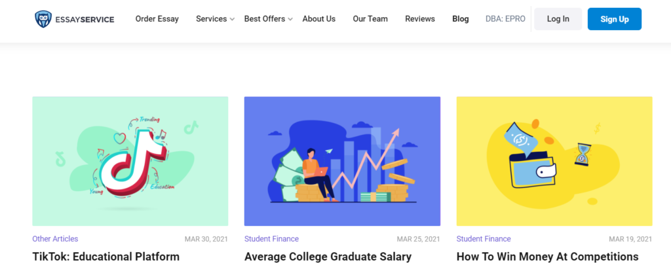Click the DBA: EPRO link
Screen dimensions: 671x273
pos(505,19)
